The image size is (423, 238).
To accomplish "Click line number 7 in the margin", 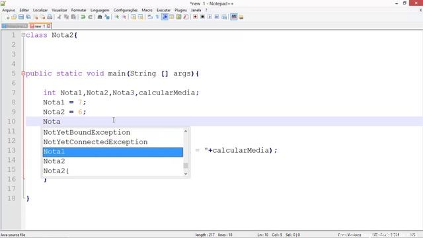I will pos(14,93).
